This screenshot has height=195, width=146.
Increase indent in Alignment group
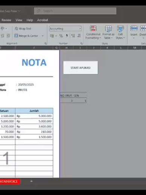click(8, 36)
